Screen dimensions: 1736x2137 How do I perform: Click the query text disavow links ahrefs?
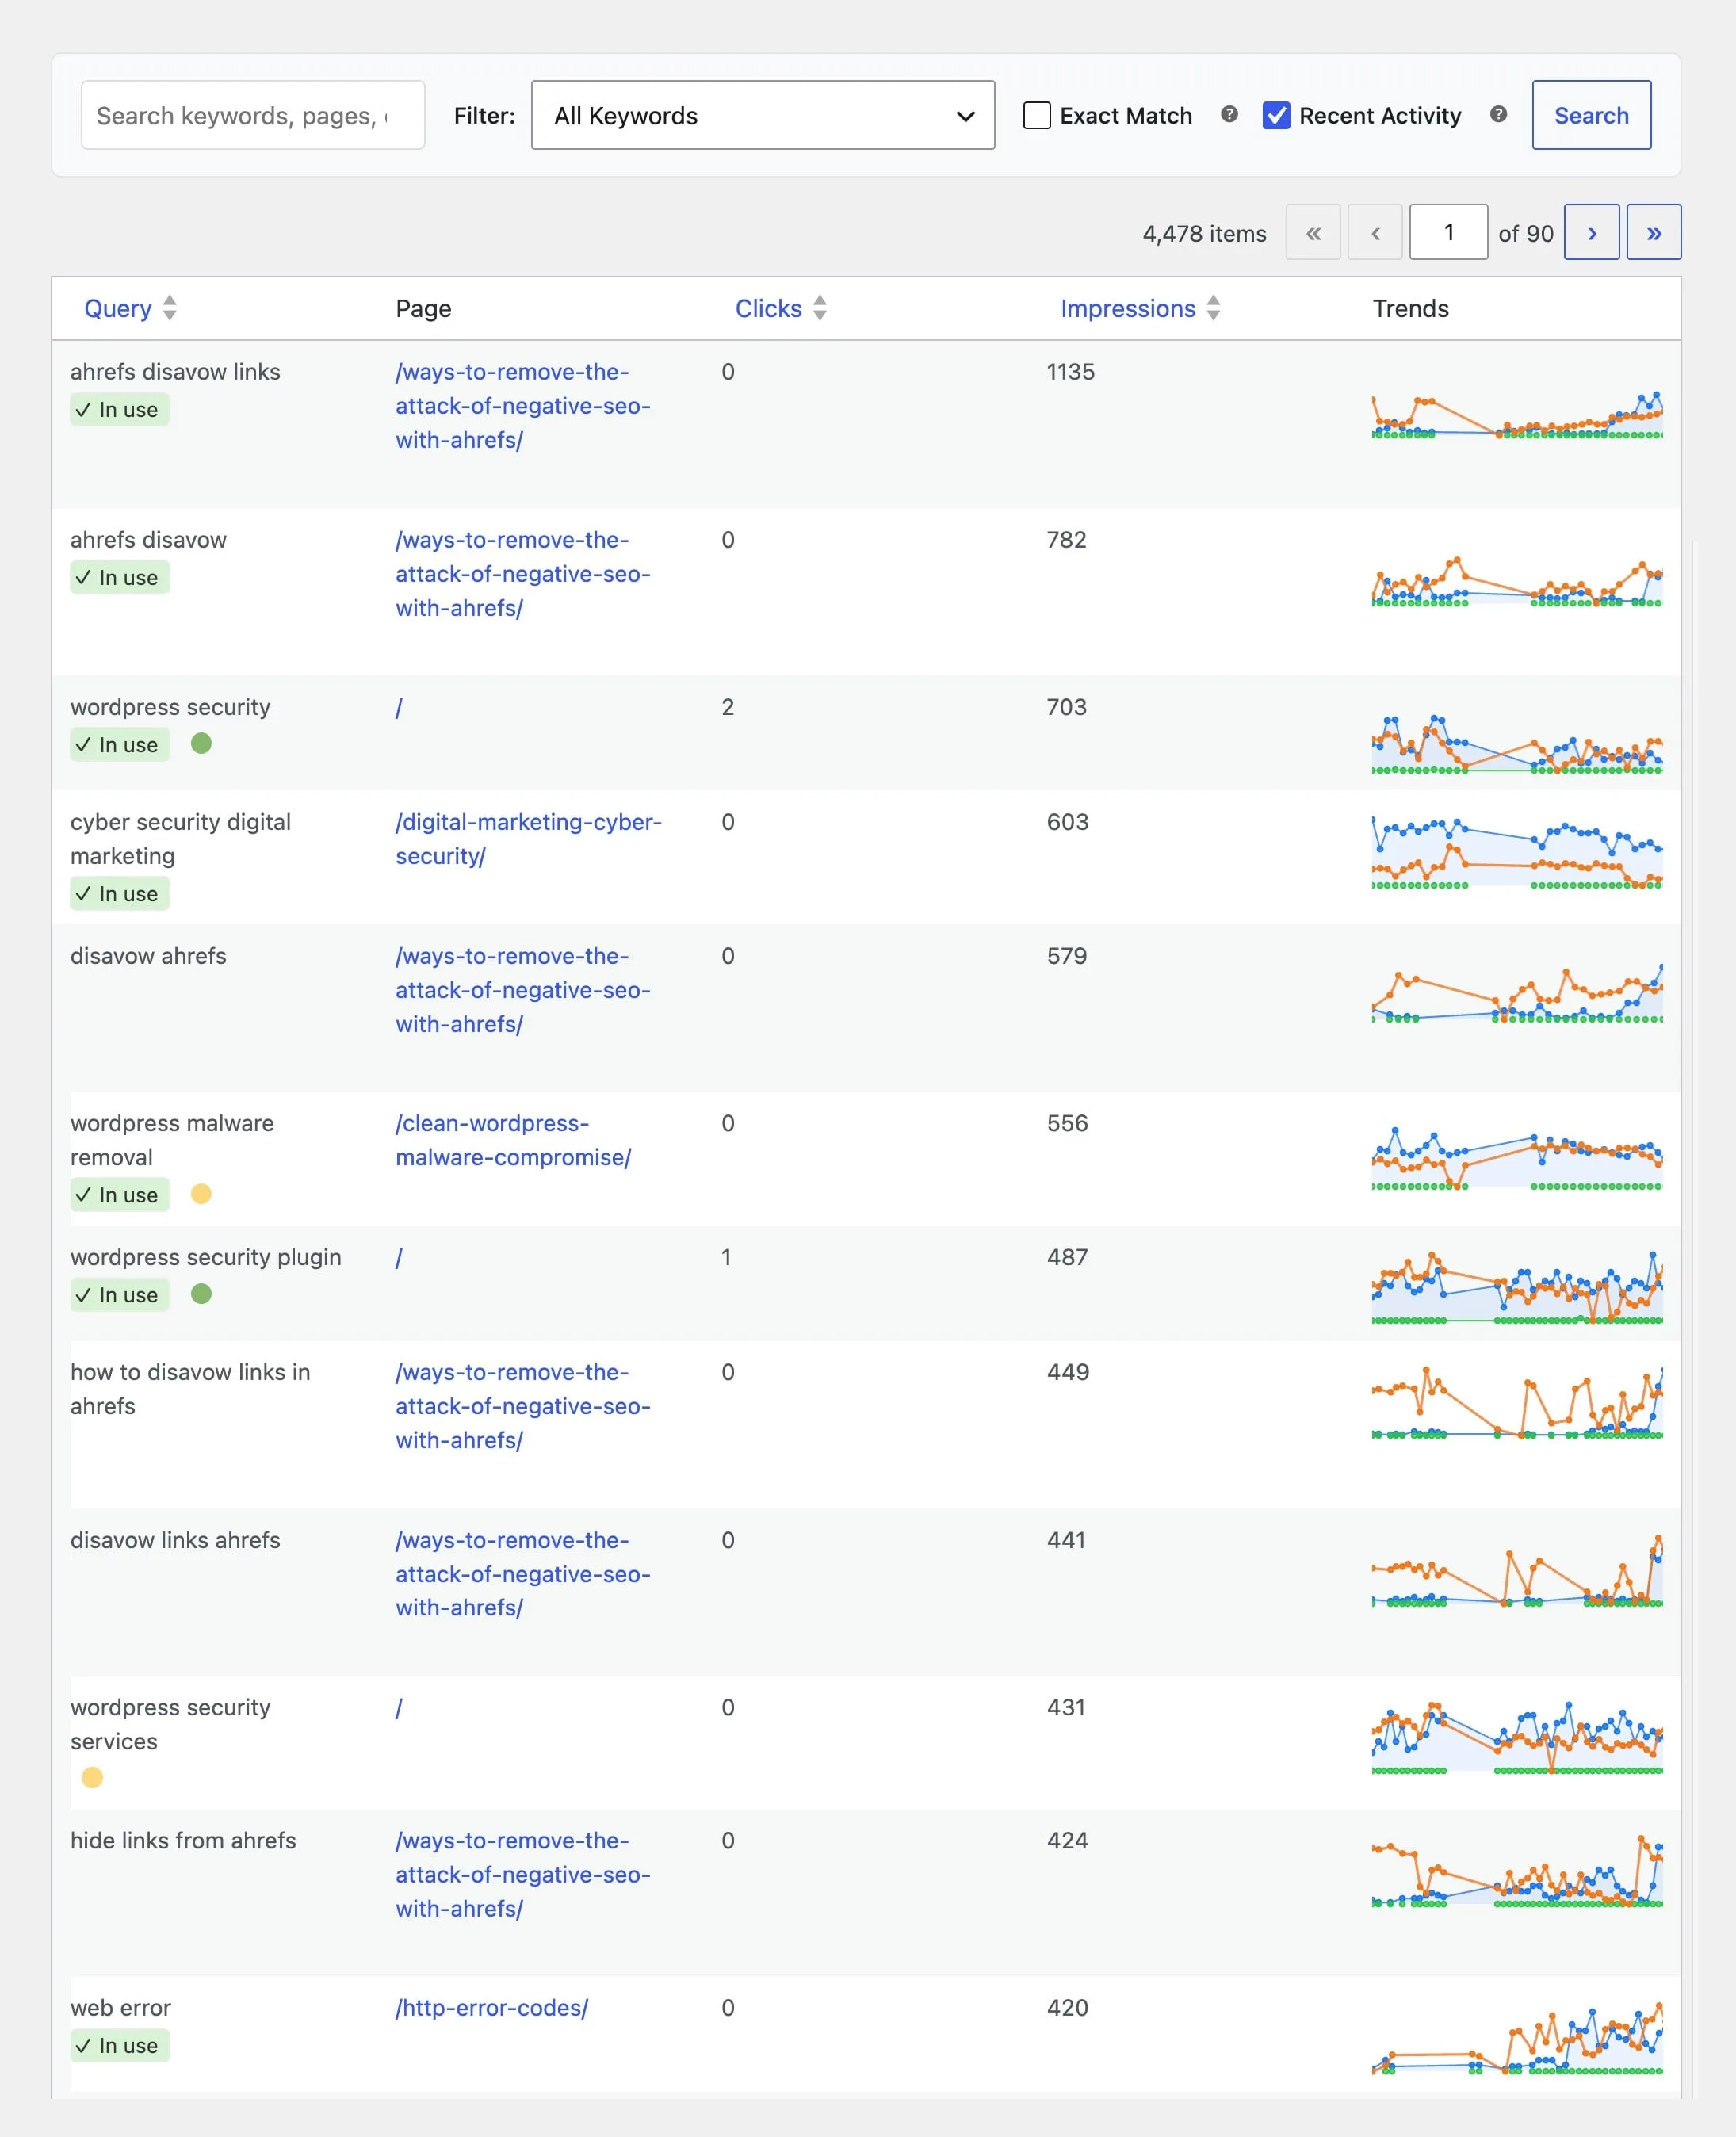point(175,1540)
